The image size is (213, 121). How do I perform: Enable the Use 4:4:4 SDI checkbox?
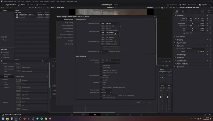coord(101,68)
